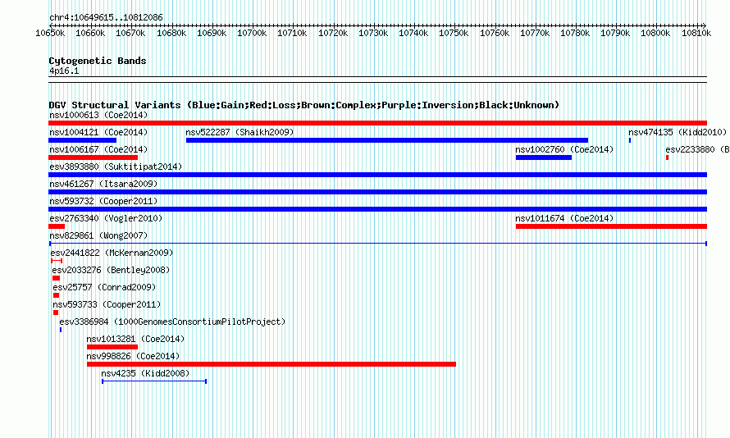Click the chr4:10649615..10812086 region label
The image size is (730, 438).
pos(106,18)
